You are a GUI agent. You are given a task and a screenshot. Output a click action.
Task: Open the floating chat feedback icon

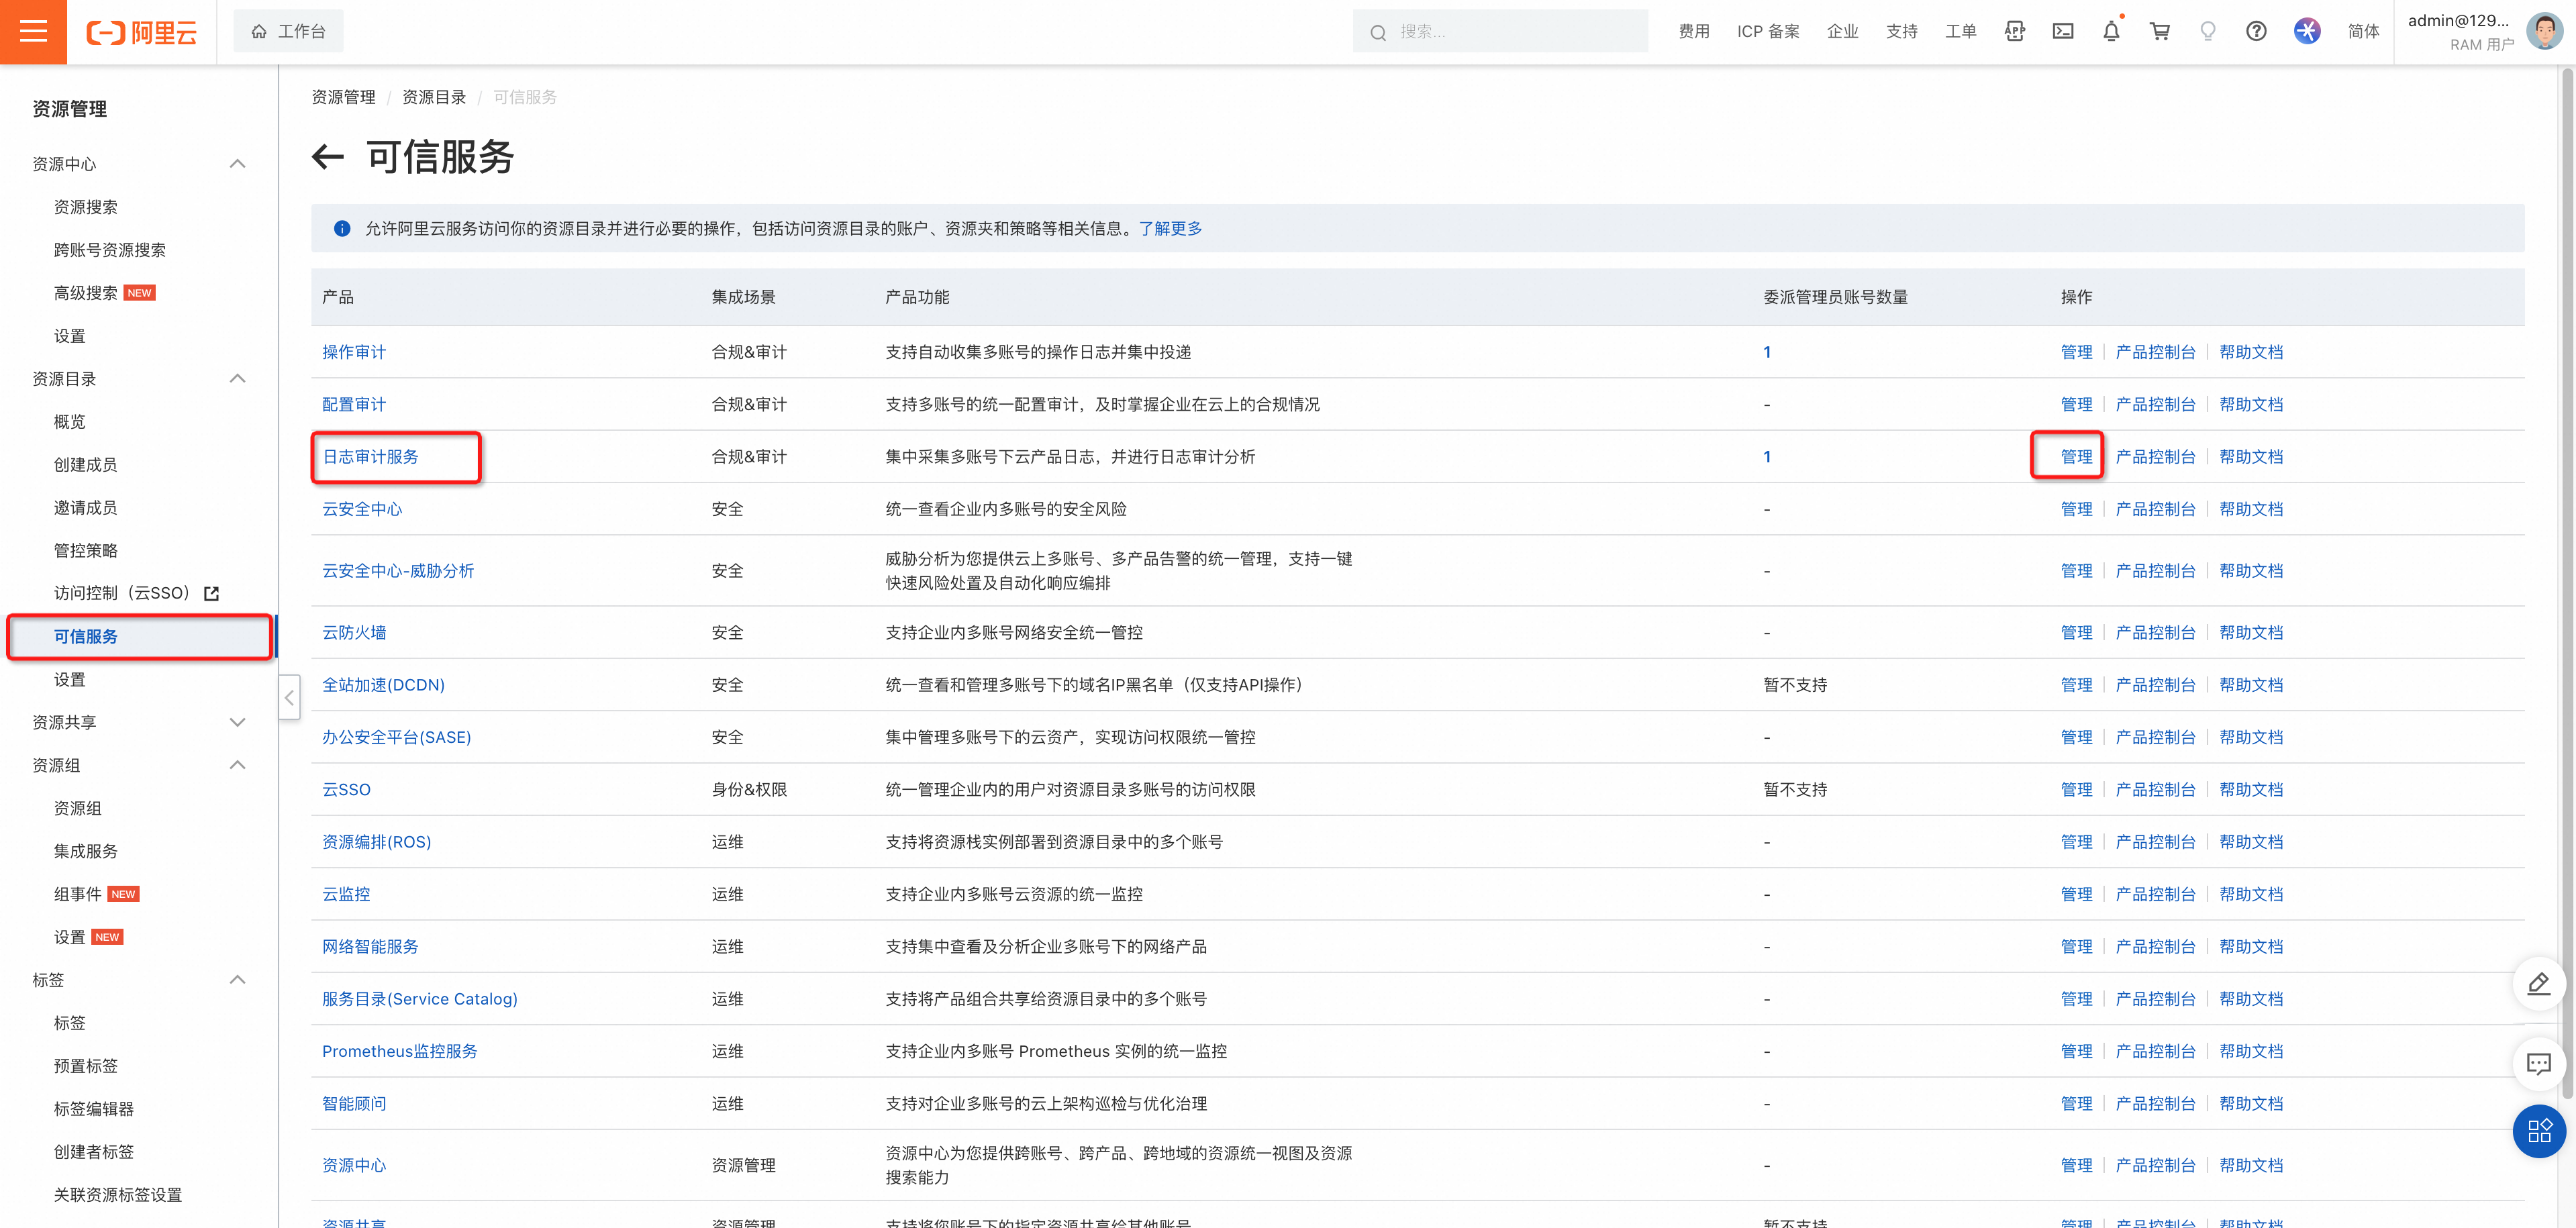pos(2538,1064)
